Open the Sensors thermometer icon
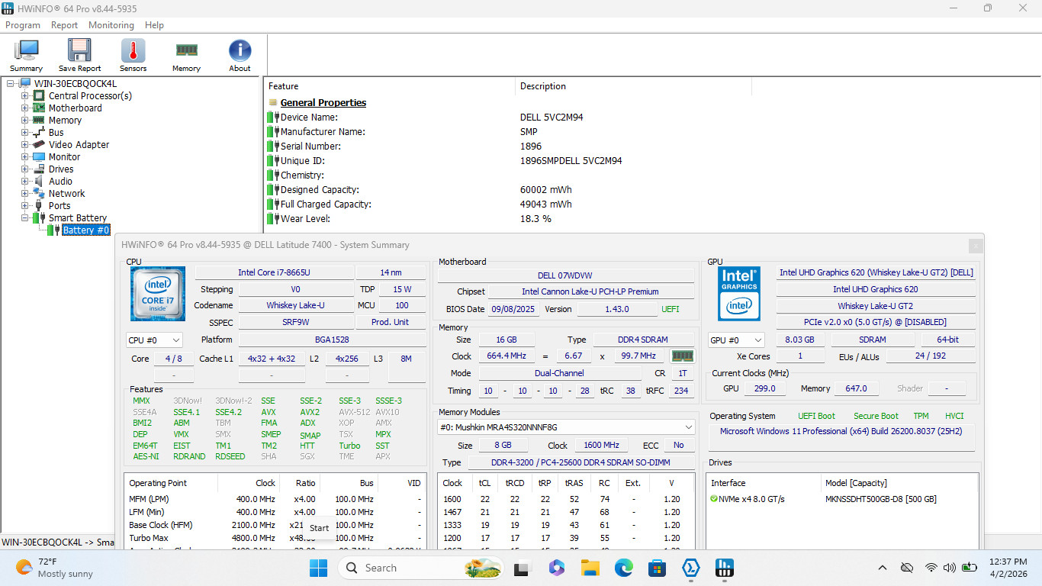Image resolution: width=1042 pixels, height=586 pixels. tap(133, 50)
